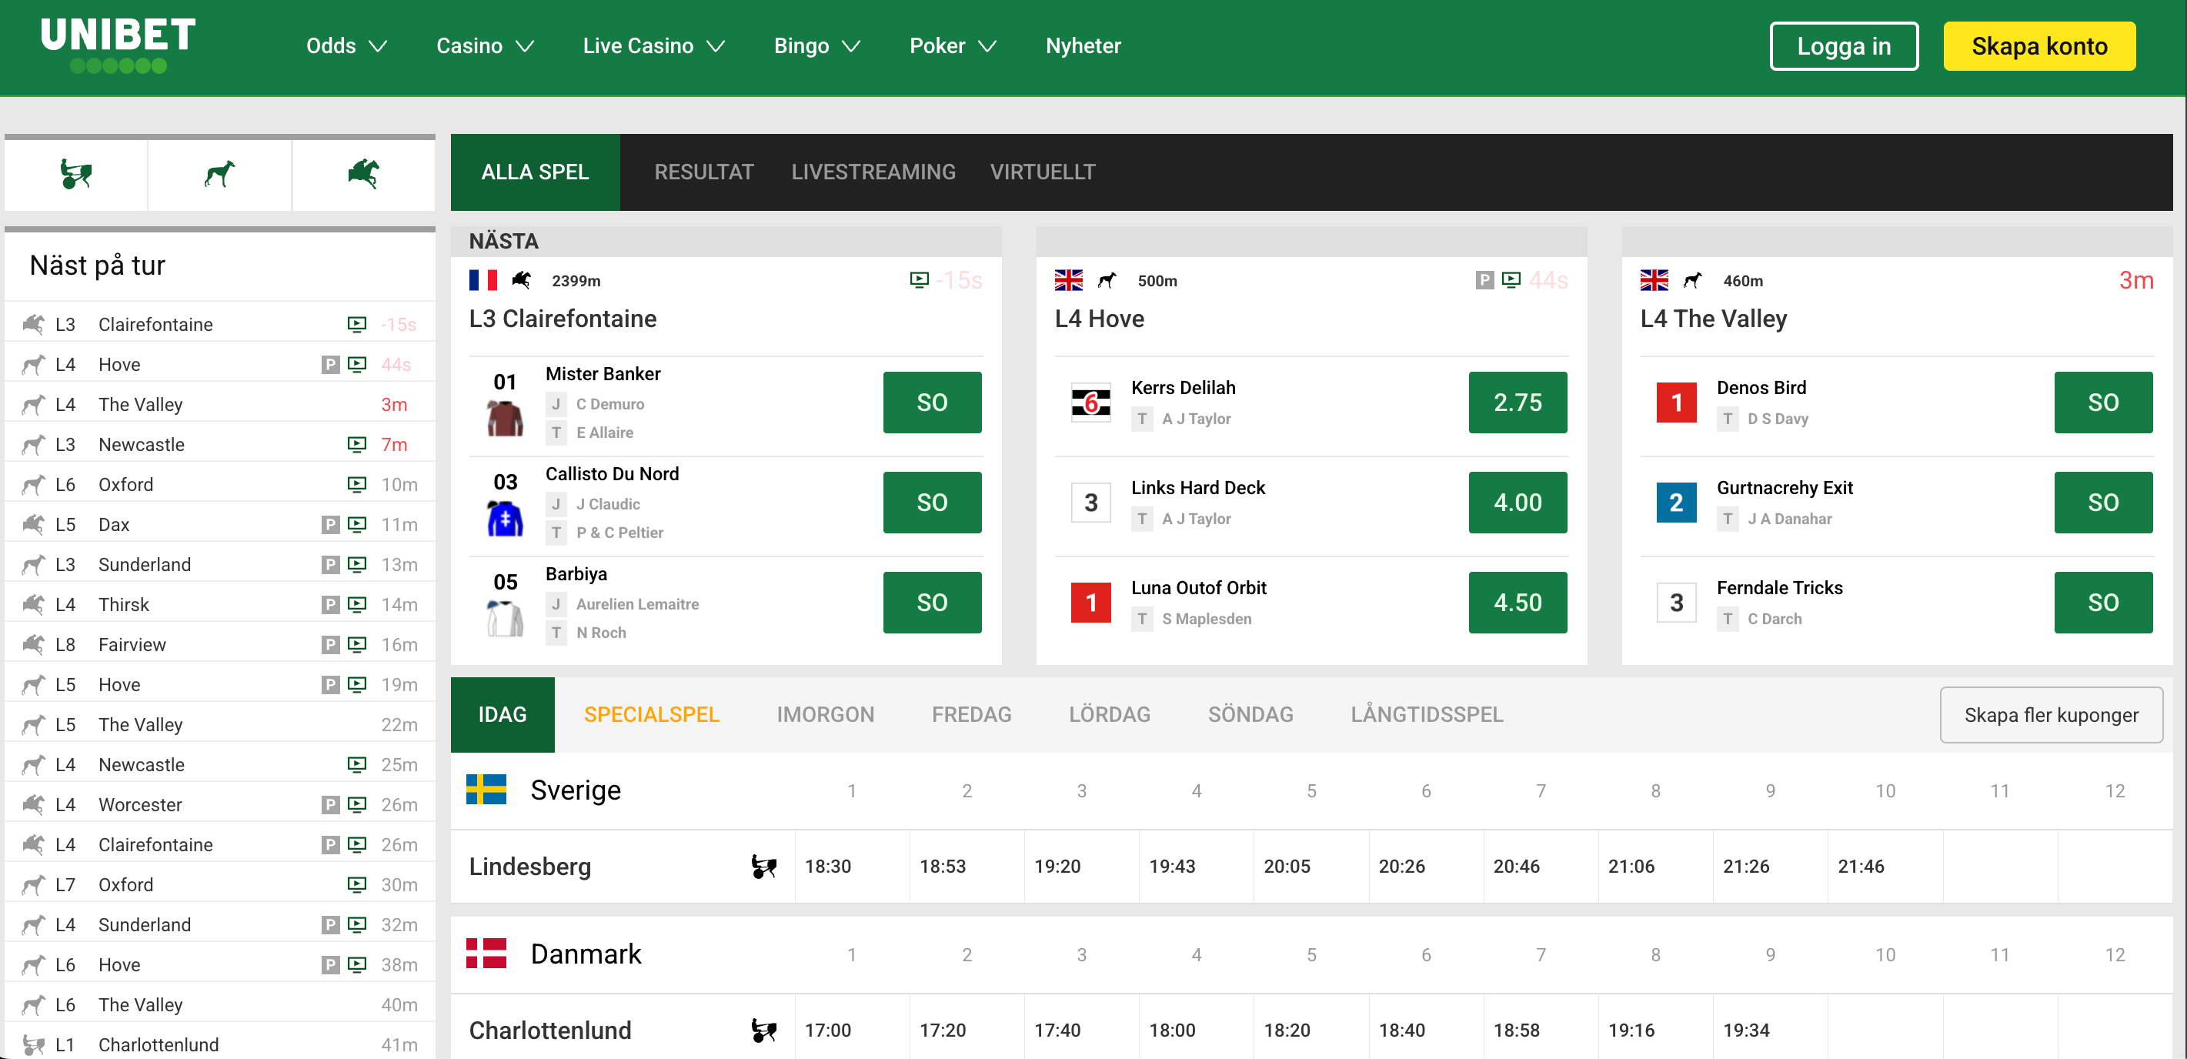Screen dimensions: 2187x1059
Task: Click Mister Banker jockey silk icon
Action: pyautogui.click(x=505, y=418)
